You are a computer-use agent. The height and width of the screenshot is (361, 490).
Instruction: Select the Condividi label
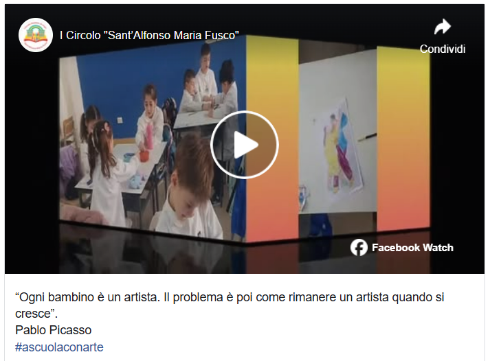[443, 49]
